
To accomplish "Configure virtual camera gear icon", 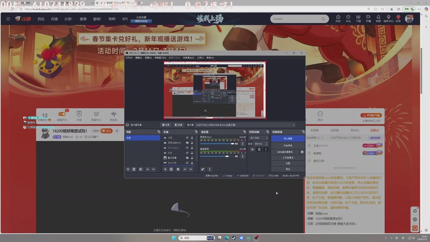I will coord(302,152).
